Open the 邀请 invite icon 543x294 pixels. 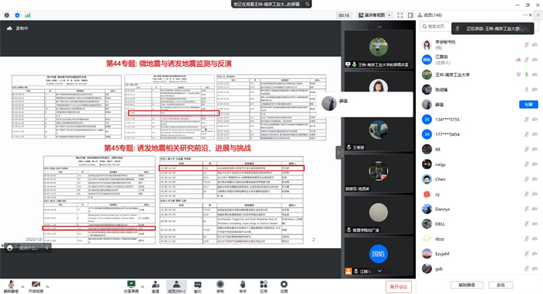[x=155, y=286]
